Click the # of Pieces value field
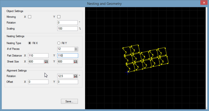 pyautogui.click(x=66, y=49)
